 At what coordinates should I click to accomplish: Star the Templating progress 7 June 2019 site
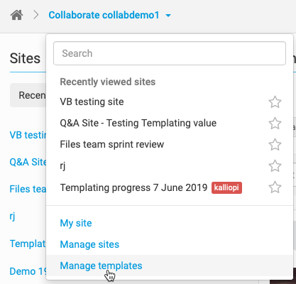coord(275,187)
